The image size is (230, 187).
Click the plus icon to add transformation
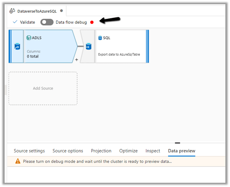pos(76,60)
